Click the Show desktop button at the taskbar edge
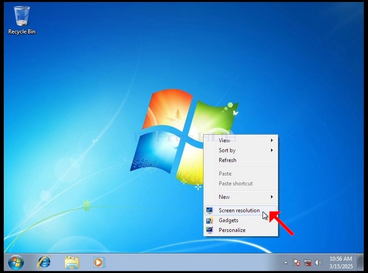The width and height of the screenshot is (368, 273). point(360,262)
